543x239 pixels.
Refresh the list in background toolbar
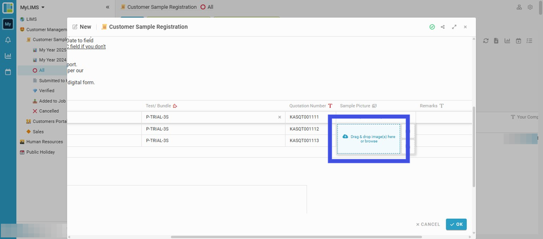tap(486, 41)
